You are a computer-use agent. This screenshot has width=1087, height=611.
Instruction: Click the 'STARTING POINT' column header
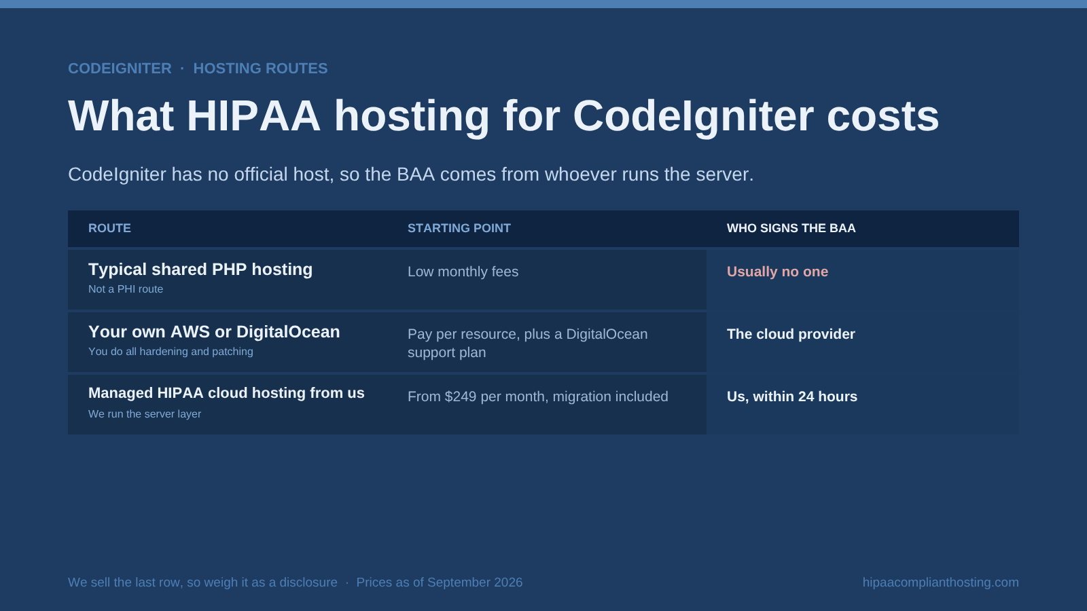click(459, 228)
